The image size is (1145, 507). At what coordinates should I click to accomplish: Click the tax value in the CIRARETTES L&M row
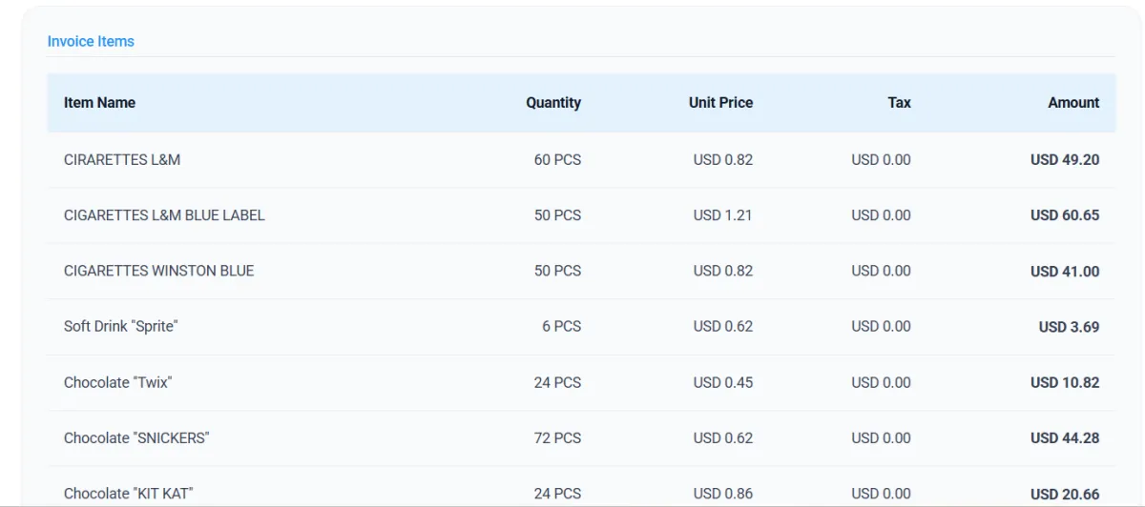881,159
